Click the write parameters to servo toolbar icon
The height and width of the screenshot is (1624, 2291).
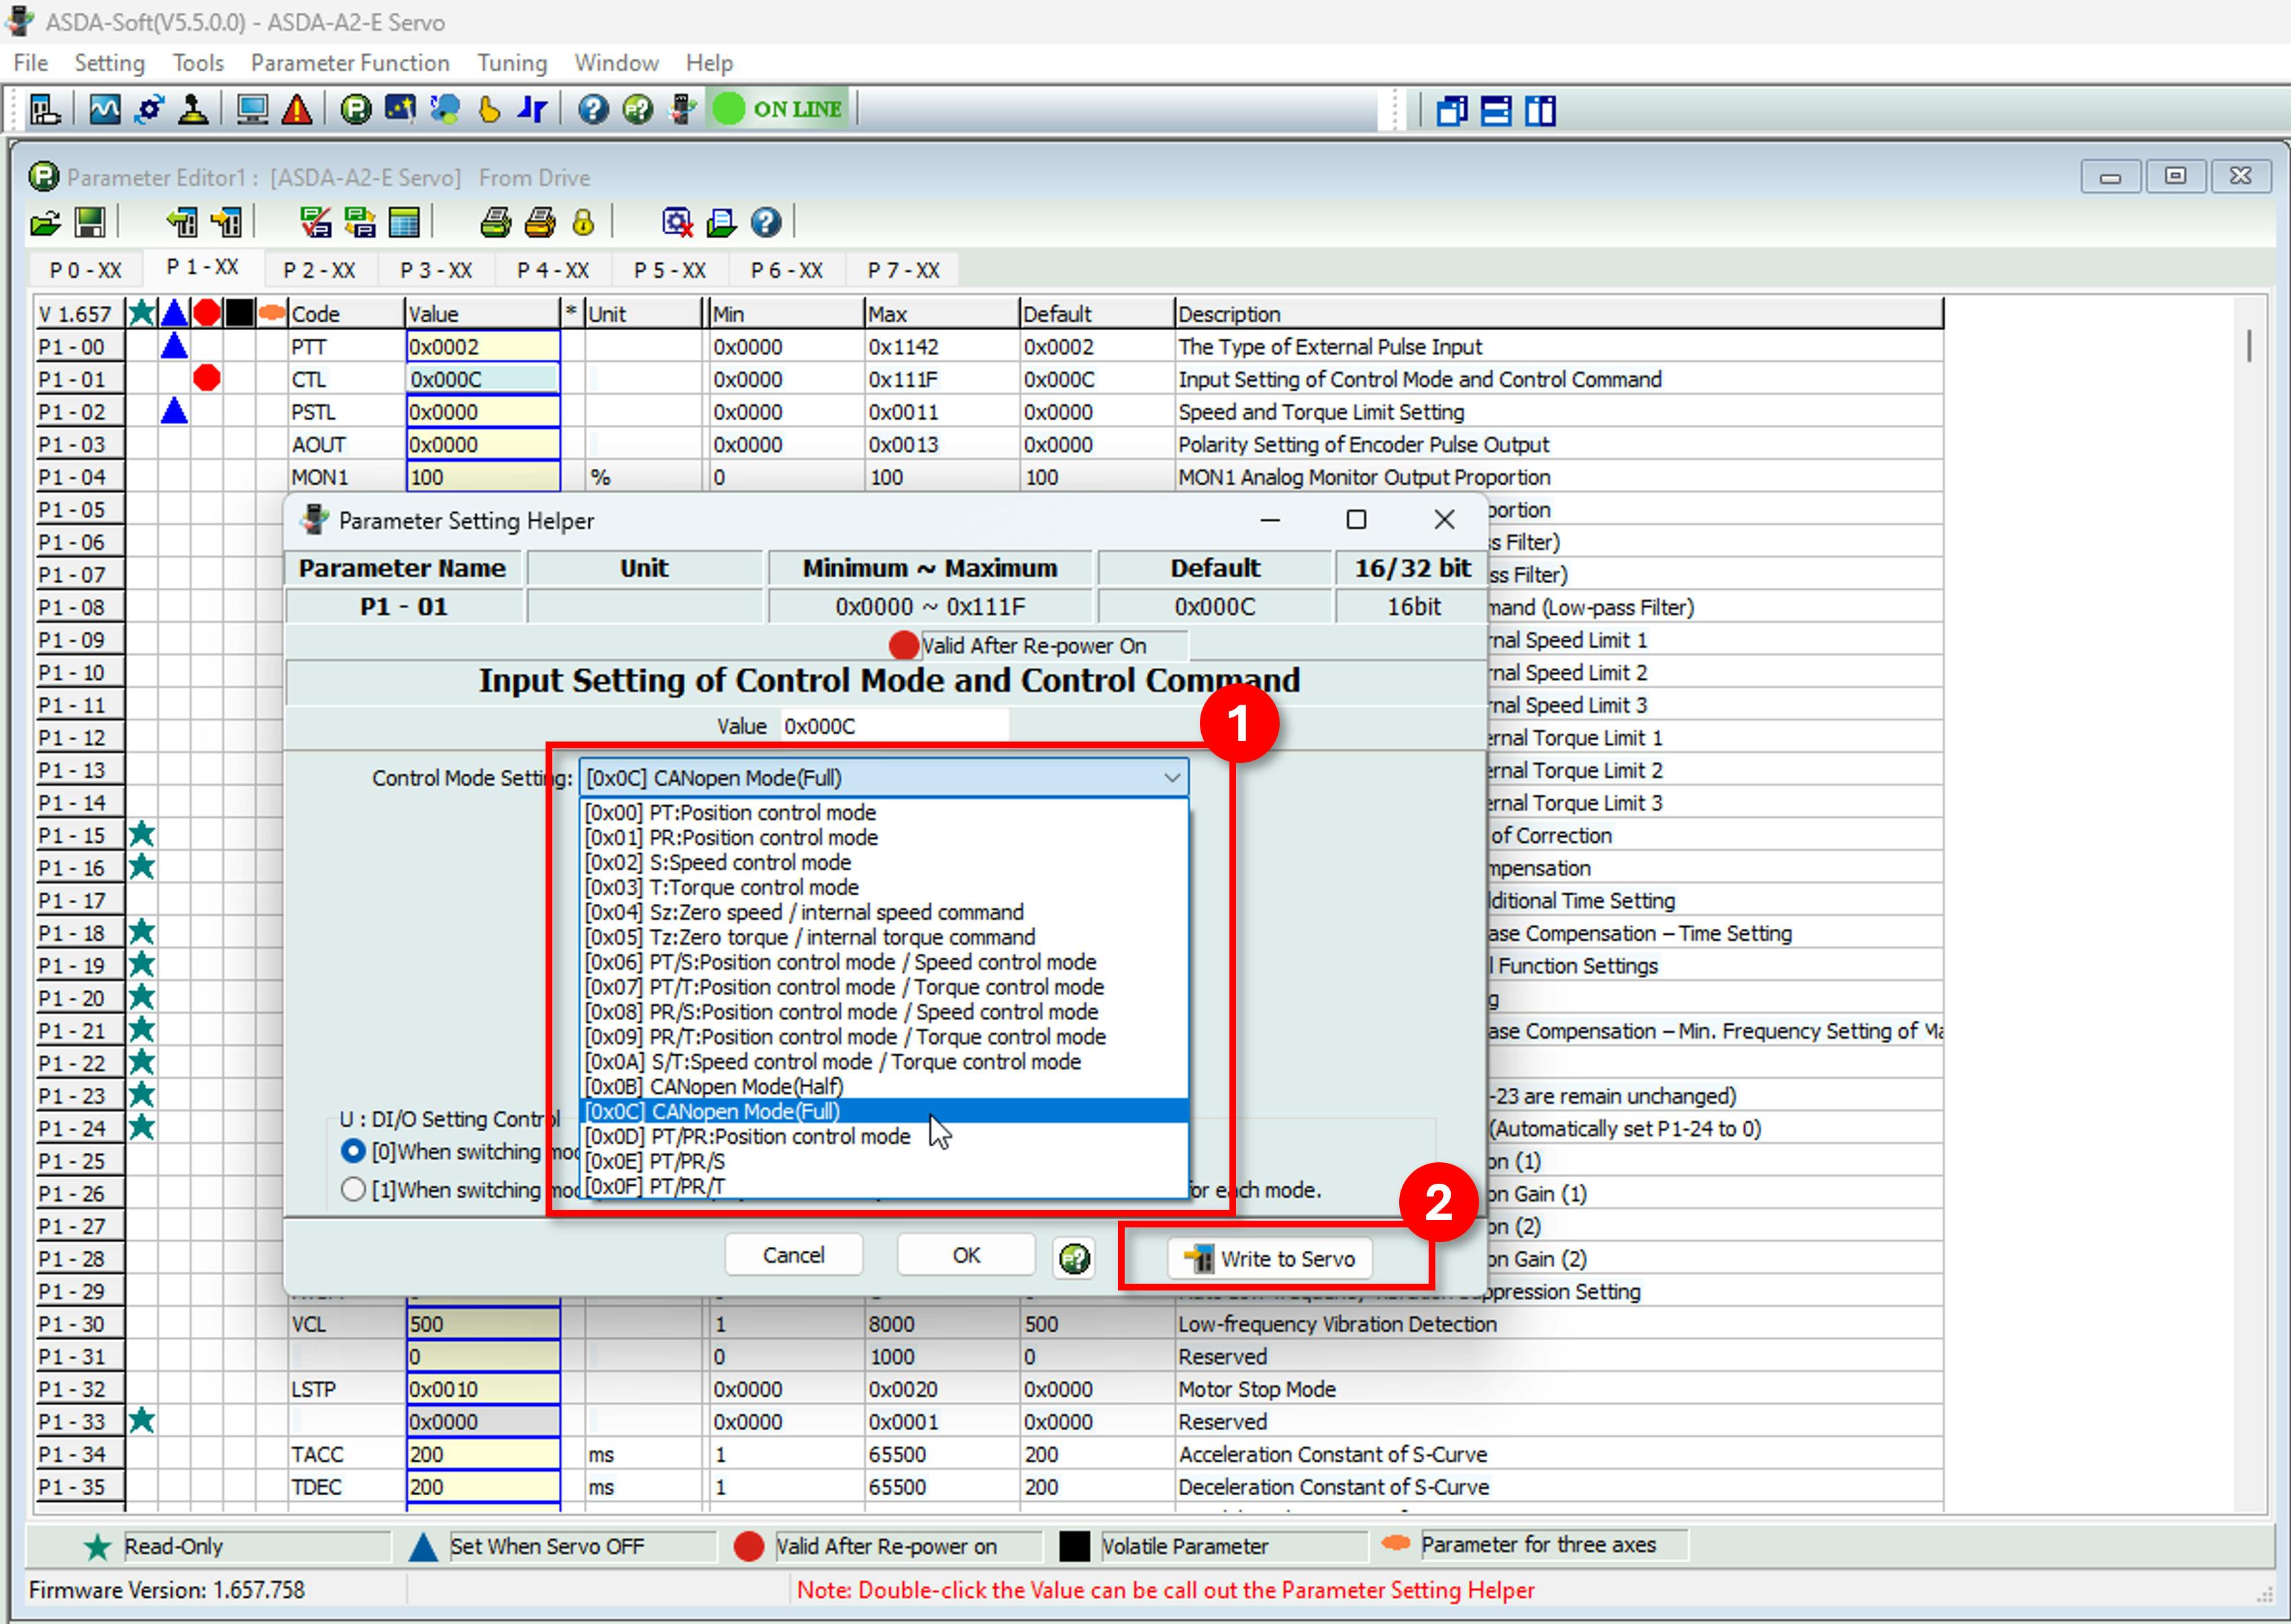point(227,222)
